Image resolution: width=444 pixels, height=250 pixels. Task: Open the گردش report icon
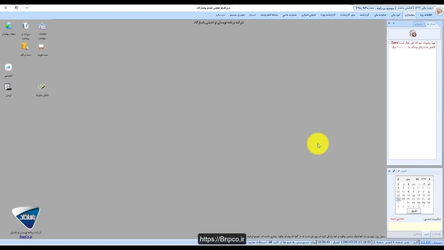point(8,87)
